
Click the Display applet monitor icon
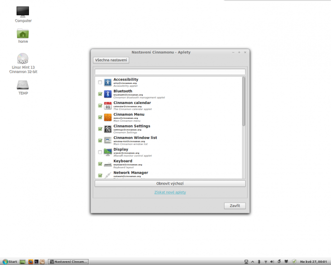tap(108, 152)
